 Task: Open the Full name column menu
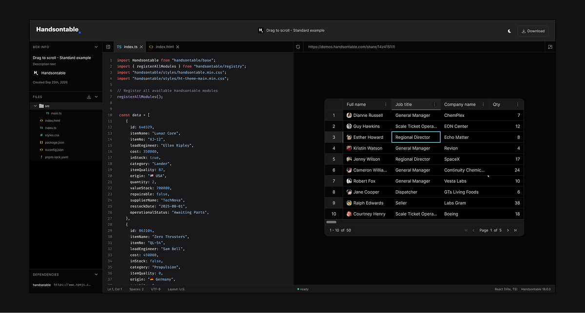386,105
